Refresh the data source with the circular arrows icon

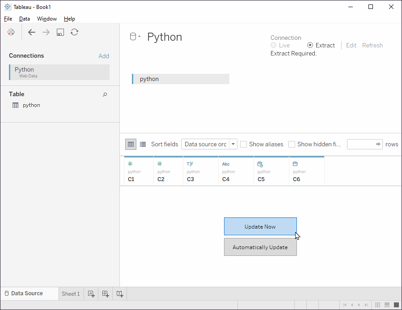(75, 32)
